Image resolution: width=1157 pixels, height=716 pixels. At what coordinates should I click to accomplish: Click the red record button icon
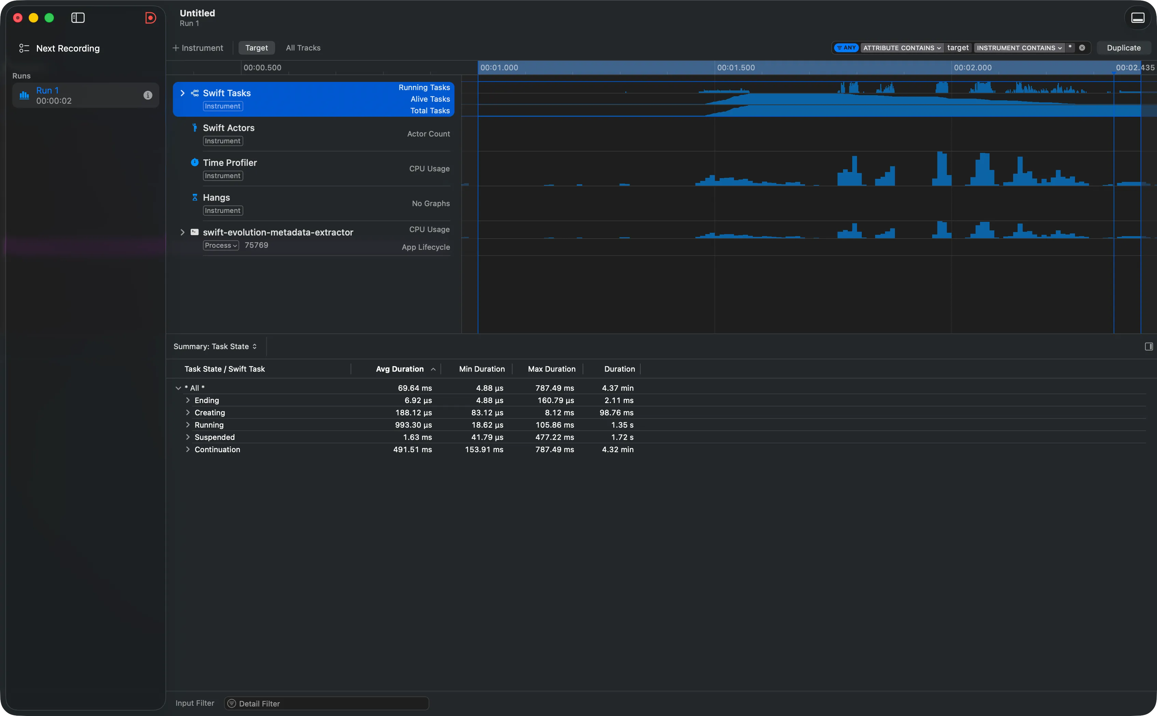(x=150, y=18)
